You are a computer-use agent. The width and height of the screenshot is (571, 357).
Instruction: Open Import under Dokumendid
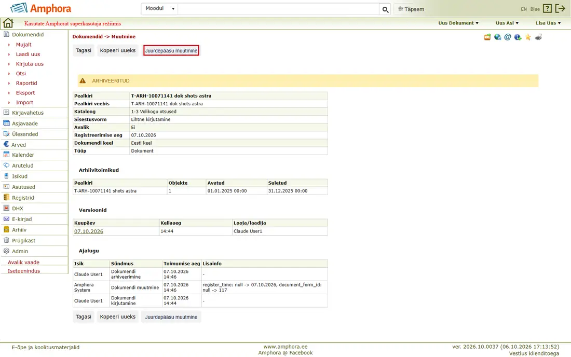24,102
